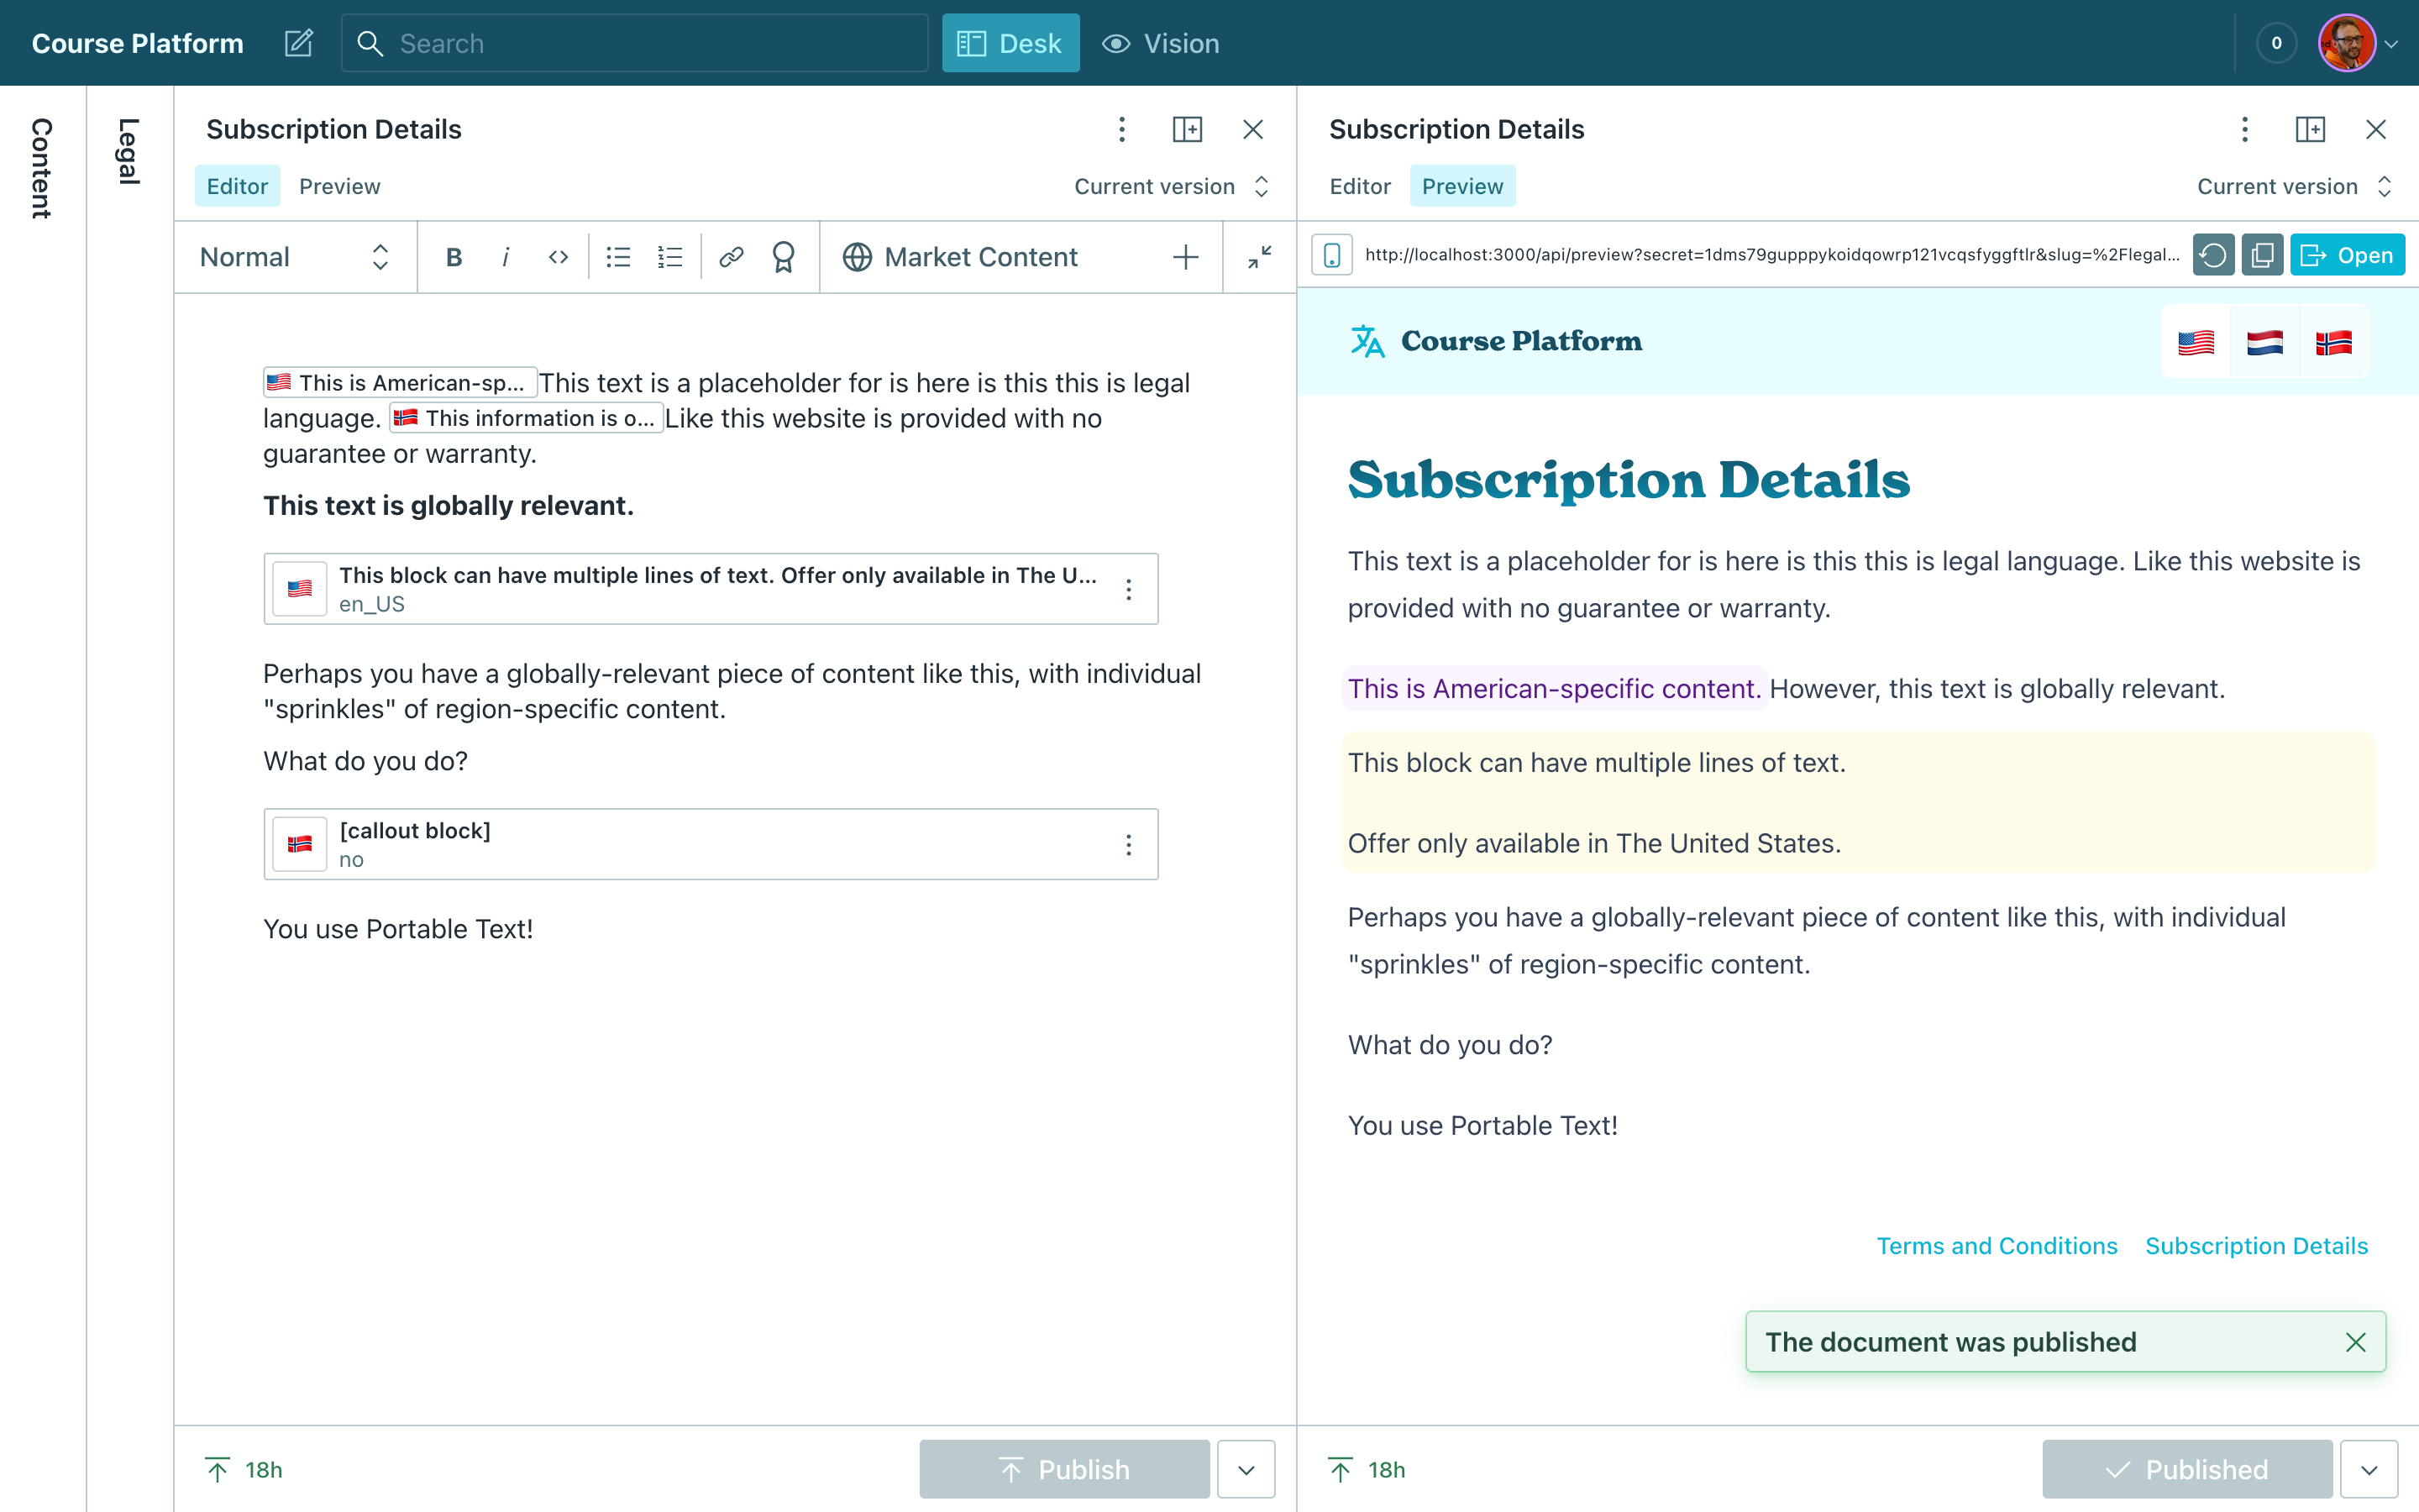This screenshot has width=2419, height=1512.
Task: Open the Normal text style dropdown
Action: [294, 257]
